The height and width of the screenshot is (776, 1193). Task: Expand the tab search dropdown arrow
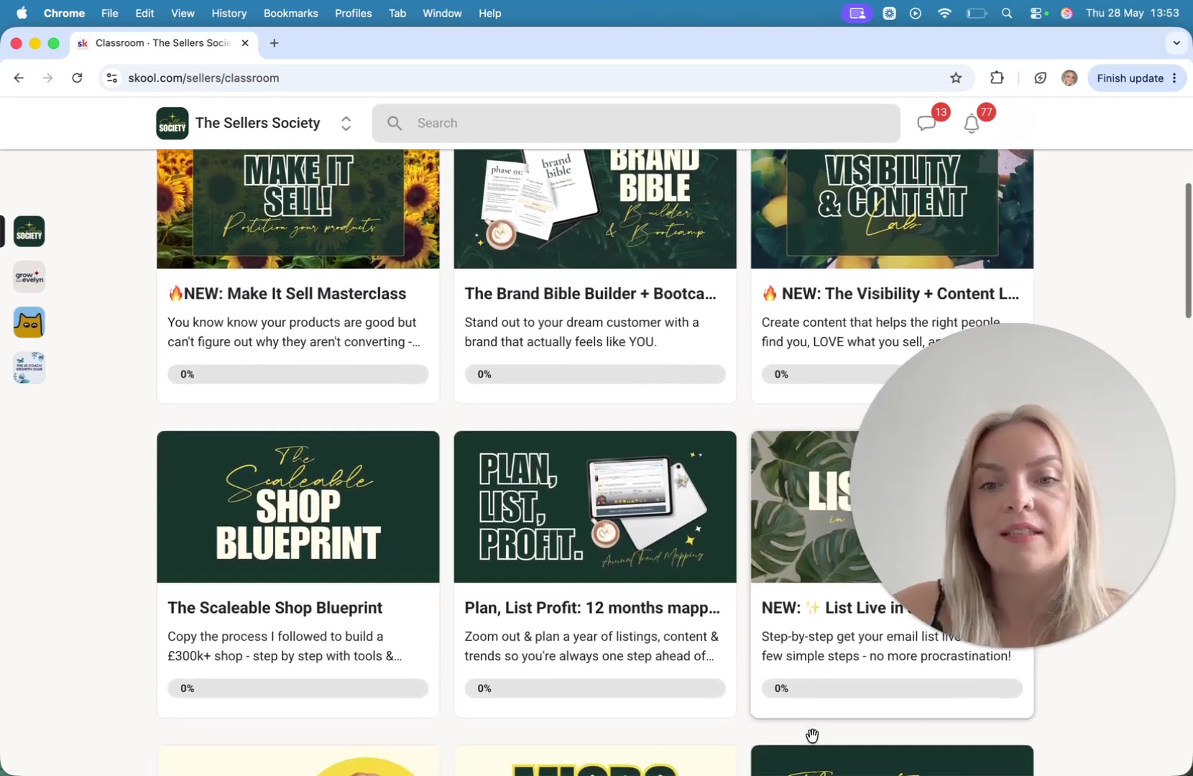coord(1176,43)
